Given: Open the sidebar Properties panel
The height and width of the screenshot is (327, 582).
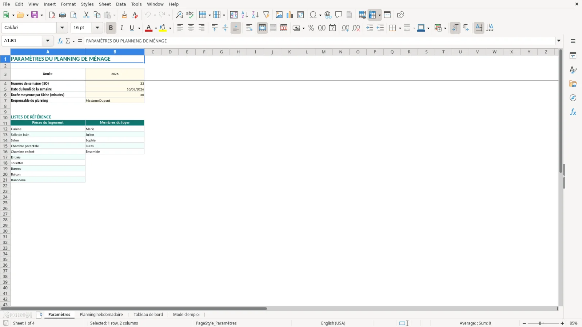Looking at the screenshot, I should click(573, 56).
